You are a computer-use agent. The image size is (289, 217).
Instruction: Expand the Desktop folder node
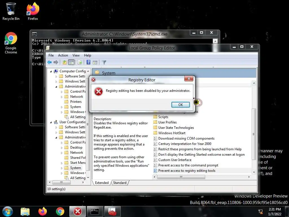[62, 148]
